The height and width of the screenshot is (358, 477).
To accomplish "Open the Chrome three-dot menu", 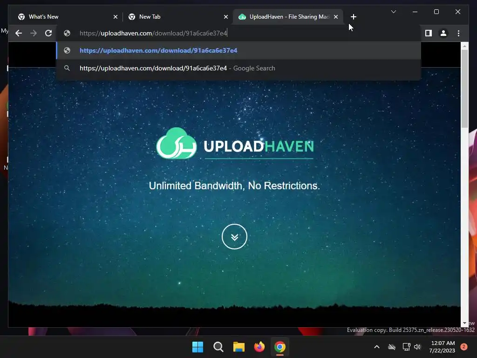I will pos(458,33).
